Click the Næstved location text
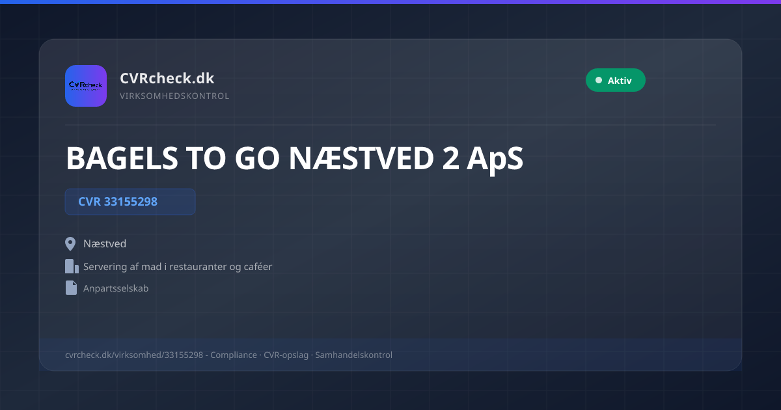The width and height of the screenshot is (781, 410). coord(105,244)
